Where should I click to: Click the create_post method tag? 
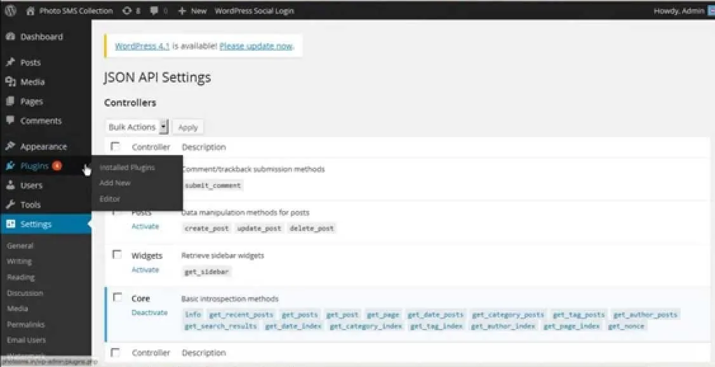click(x=206, y=229)
